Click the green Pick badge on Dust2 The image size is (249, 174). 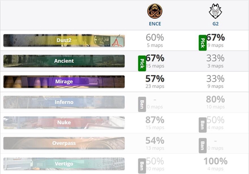click(x=203, y=43)
